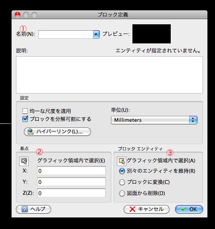Uncheck ブロックを分解可能にする checkbox
215x229 pixels.
coord(25,119)
